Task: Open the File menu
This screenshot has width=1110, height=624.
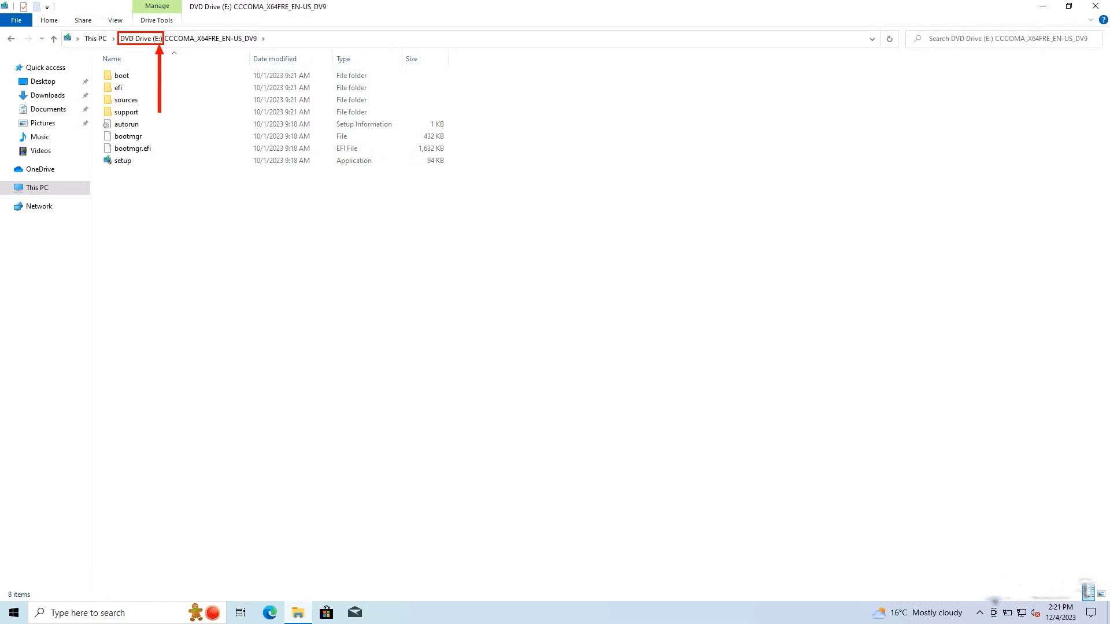Action: point(16,20)
